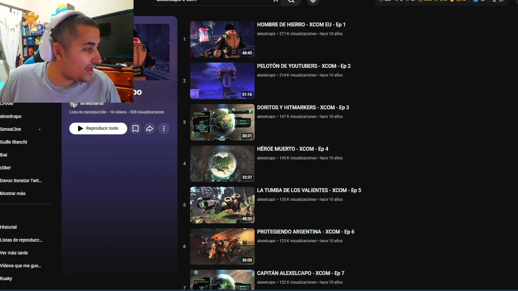The height and width of the screenshot is (291, 518).
Task: Click the 48:45 duration badge on Ep 1
Action: (247, 53)
